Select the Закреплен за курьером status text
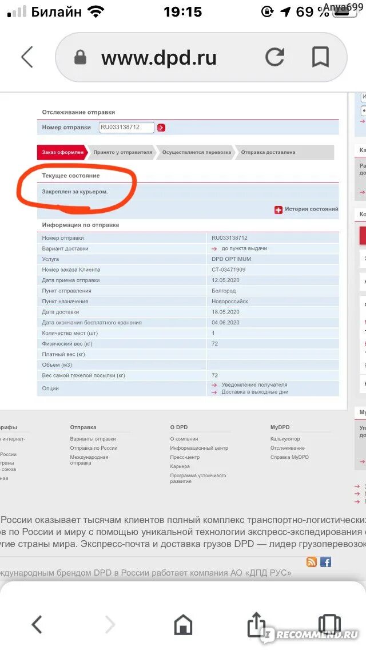Screen dimensions: 366x650 (75, 192)
